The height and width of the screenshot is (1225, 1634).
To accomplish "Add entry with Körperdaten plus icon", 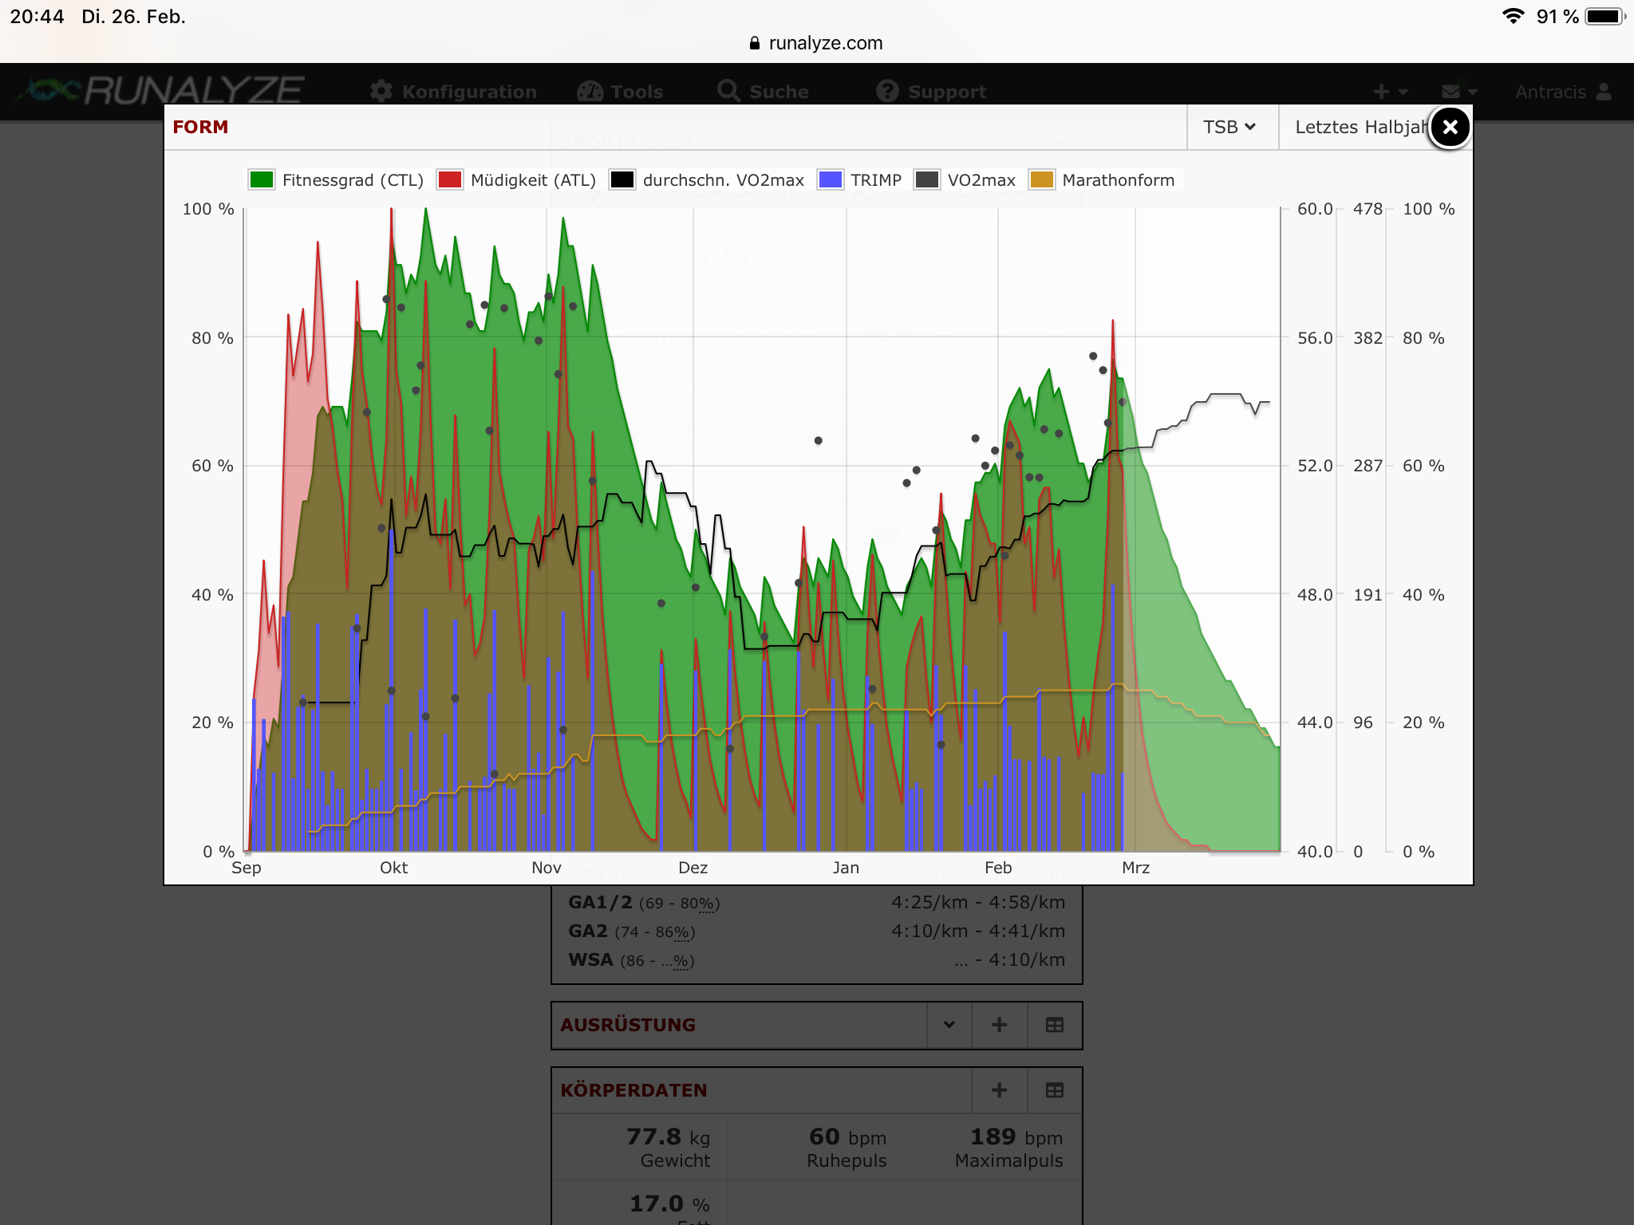I will coord(999,1090).
